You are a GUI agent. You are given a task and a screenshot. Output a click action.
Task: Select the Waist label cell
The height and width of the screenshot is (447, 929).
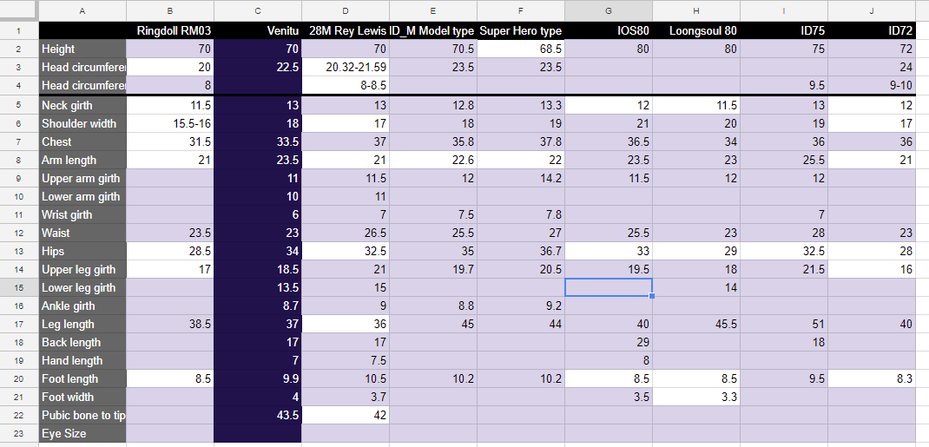coord(82,233)
